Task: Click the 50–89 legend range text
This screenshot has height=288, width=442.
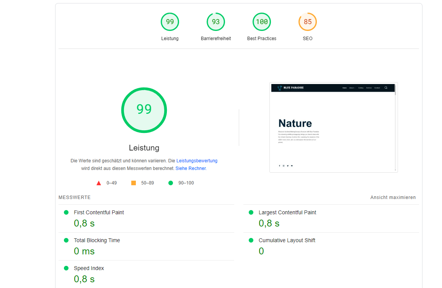Action: (x=147, y=183)
